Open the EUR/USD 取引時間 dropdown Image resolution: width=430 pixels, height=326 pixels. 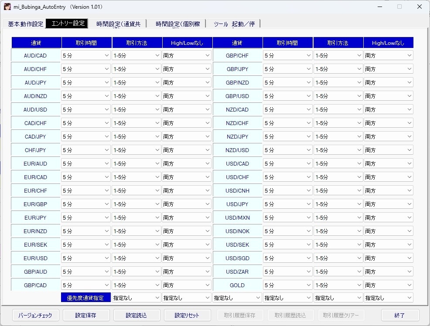point(86,258)
